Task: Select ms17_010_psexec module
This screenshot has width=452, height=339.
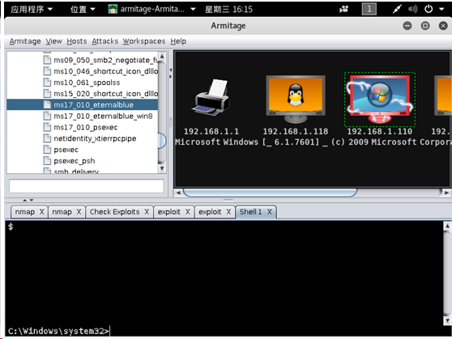Action: click(86, 127)
